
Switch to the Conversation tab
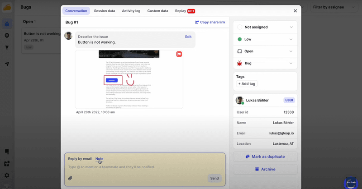(x=76, y=11)
